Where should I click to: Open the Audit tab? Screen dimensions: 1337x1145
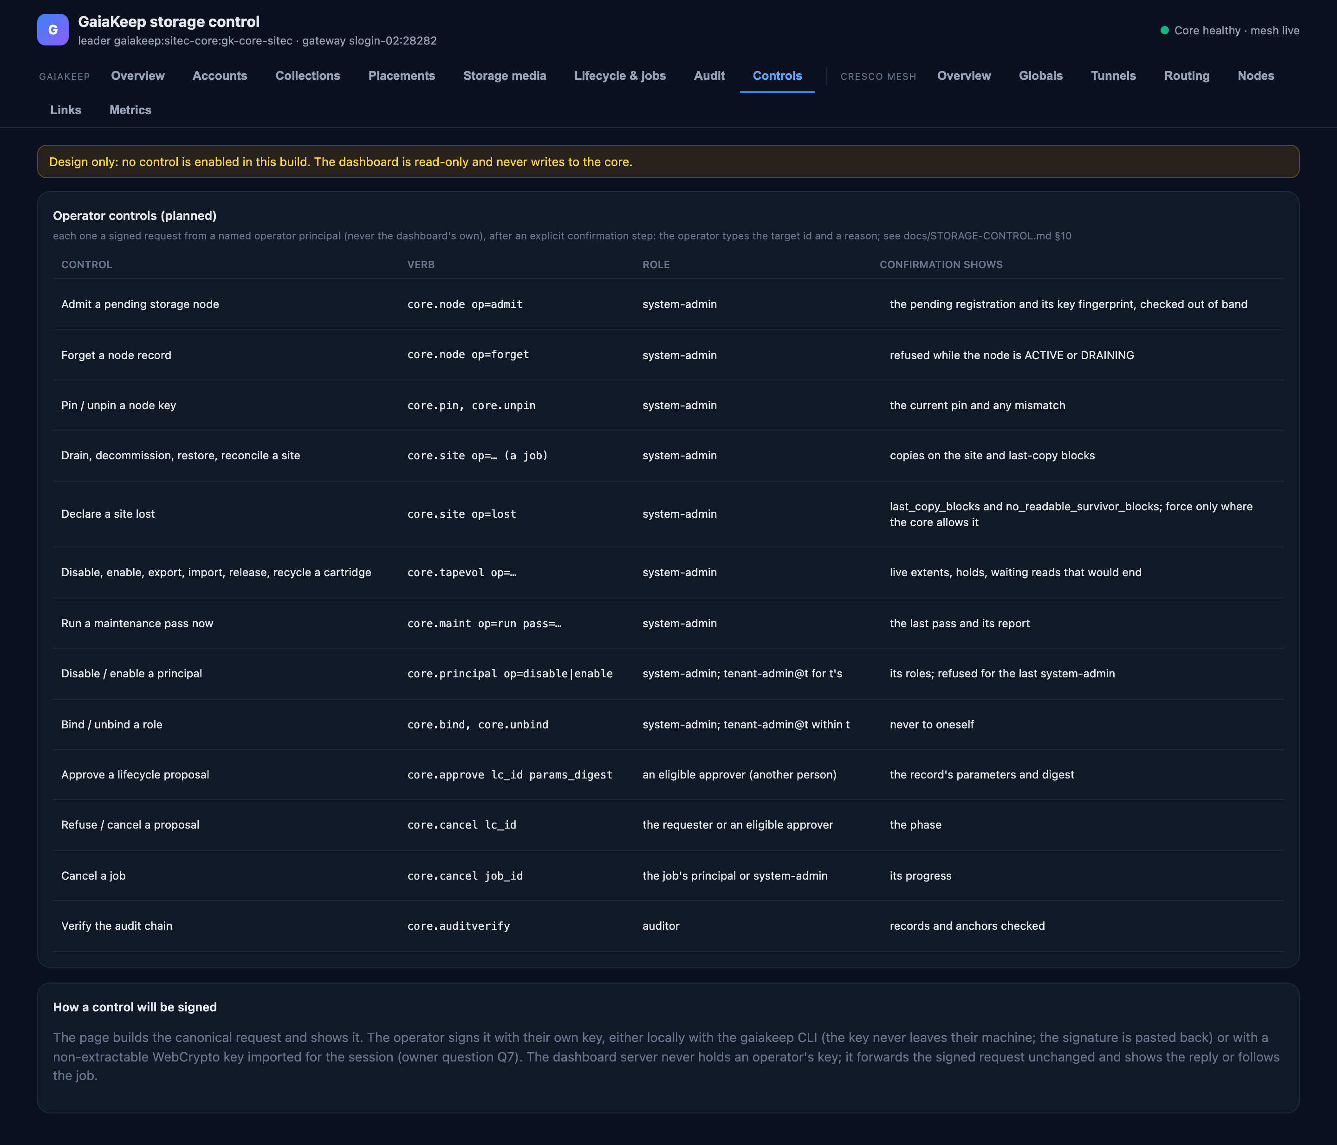click(x=709, y=76)
